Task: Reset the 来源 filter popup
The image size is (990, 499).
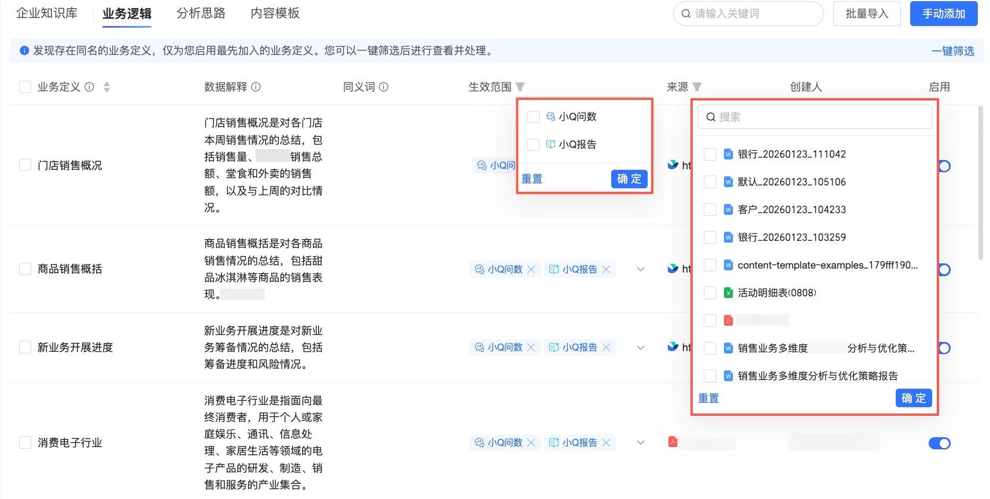Action: 708,399
